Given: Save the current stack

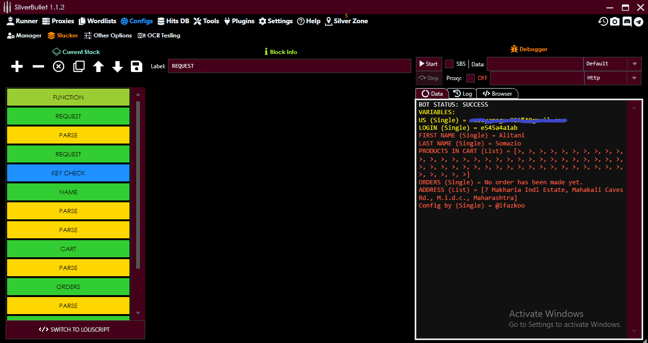Looking at the screenshot, I should tap(136, 66).
